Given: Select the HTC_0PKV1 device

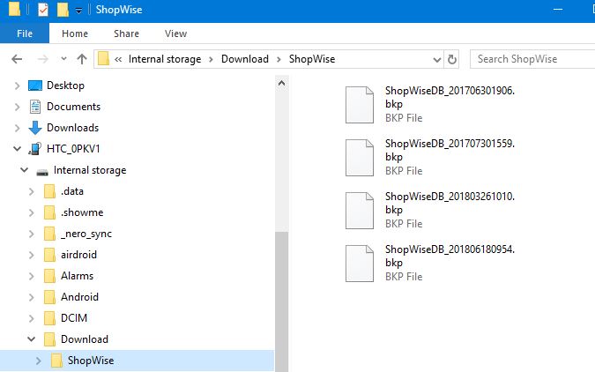Looking at the screenshot, I should point(73,149).
